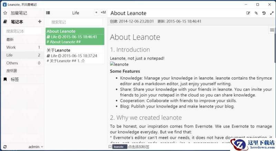Open note history icon
The width and height of the screenshot is (276, 151).
pyautogui.click(x=264, y=13)
